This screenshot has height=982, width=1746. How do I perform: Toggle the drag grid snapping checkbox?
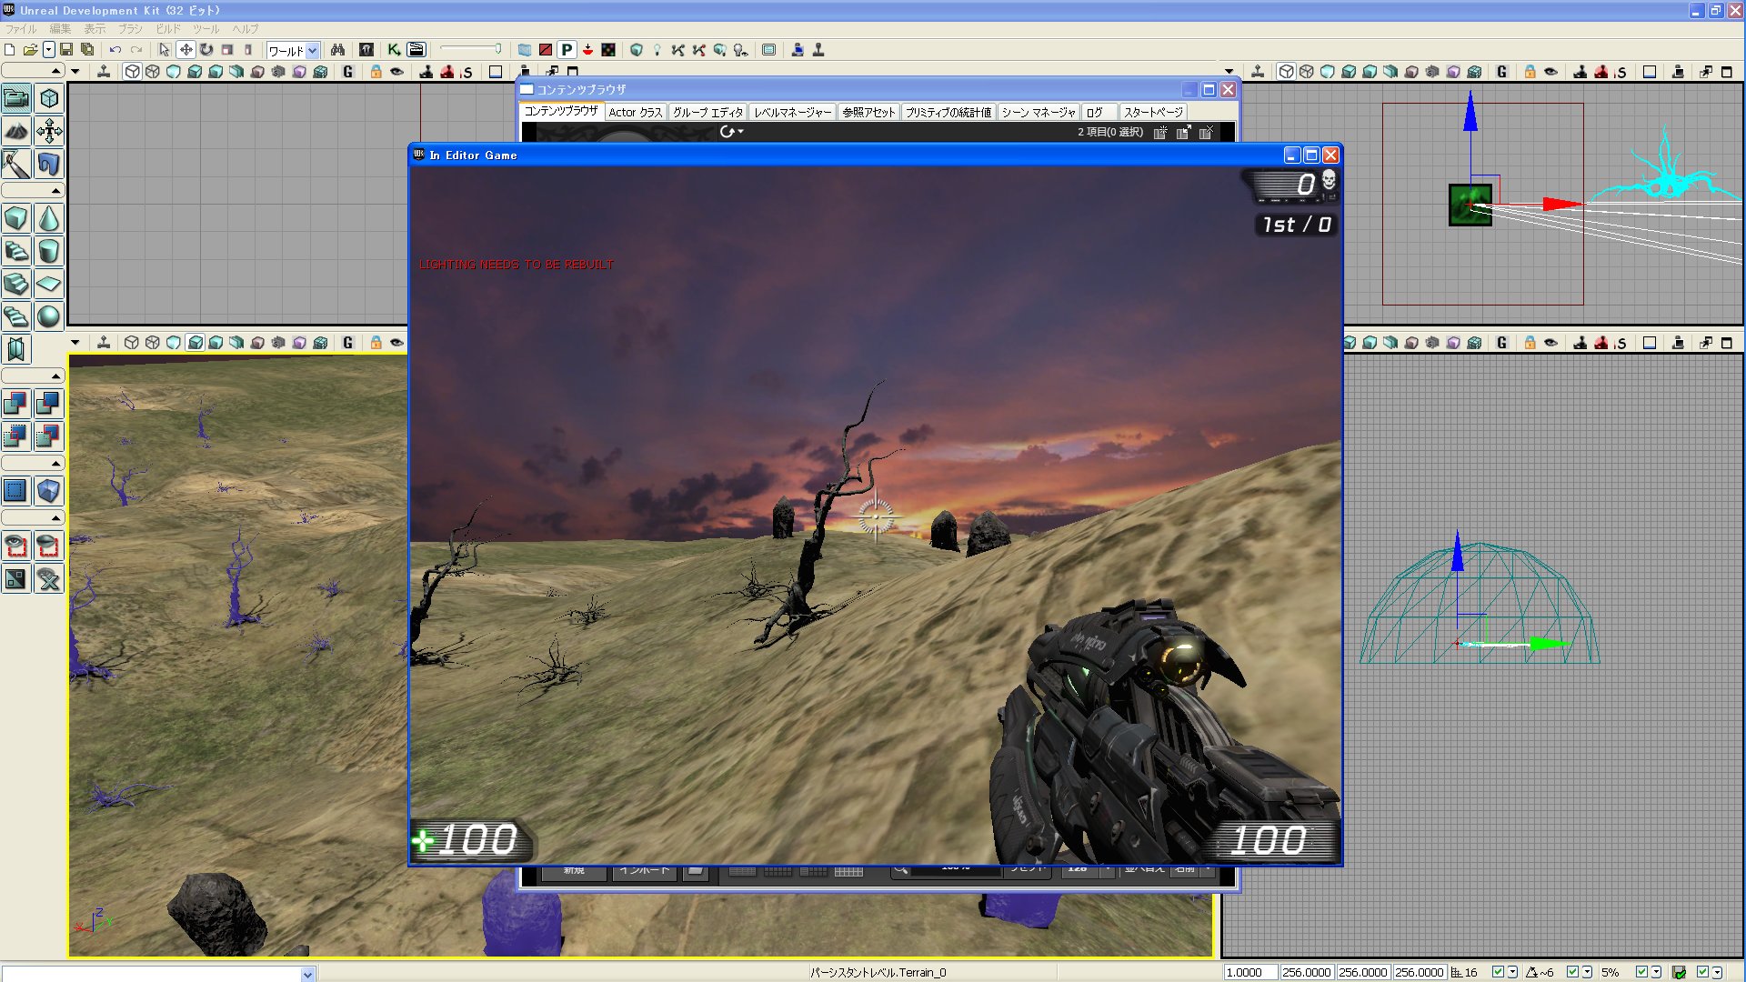point(1498,972)
